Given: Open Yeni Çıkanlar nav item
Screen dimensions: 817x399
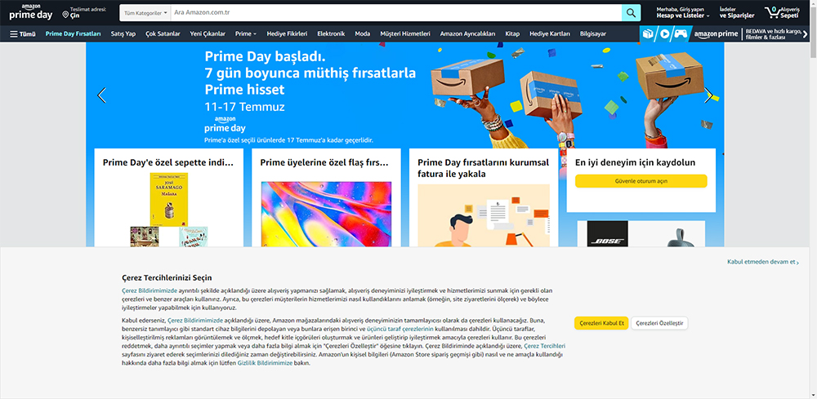Looking at the screenshot, I should click(208, 33).
